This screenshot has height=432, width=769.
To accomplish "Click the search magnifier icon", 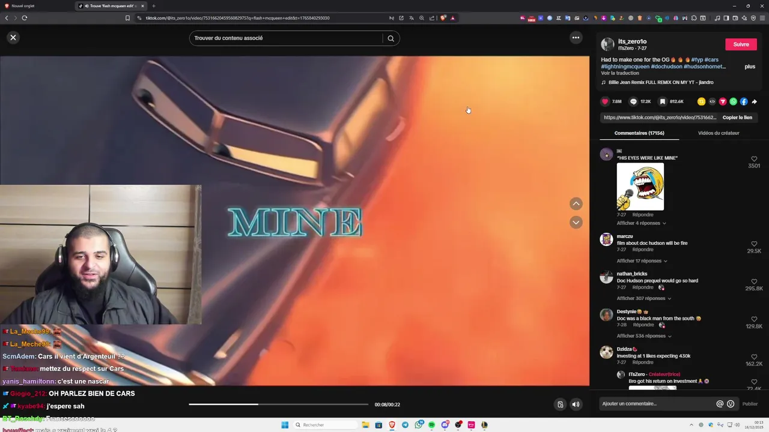I will (x=391, y=38).
